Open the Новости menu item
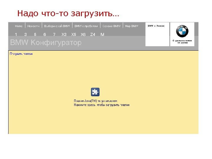Image resolution: width=212 pixels, height=159 pixels. [33, 26]
